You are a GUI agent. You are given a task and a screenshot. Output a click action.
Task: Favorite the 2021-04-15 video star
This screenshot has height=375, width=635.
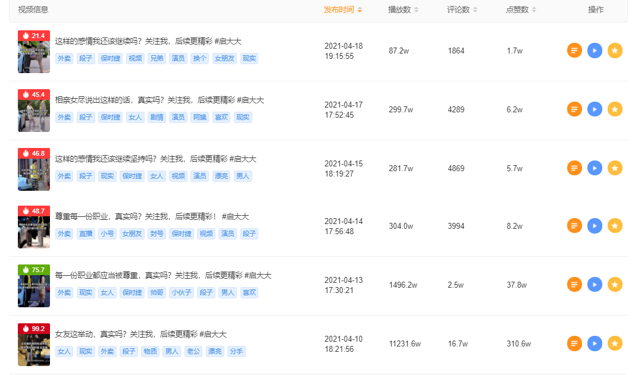(615, 168)
